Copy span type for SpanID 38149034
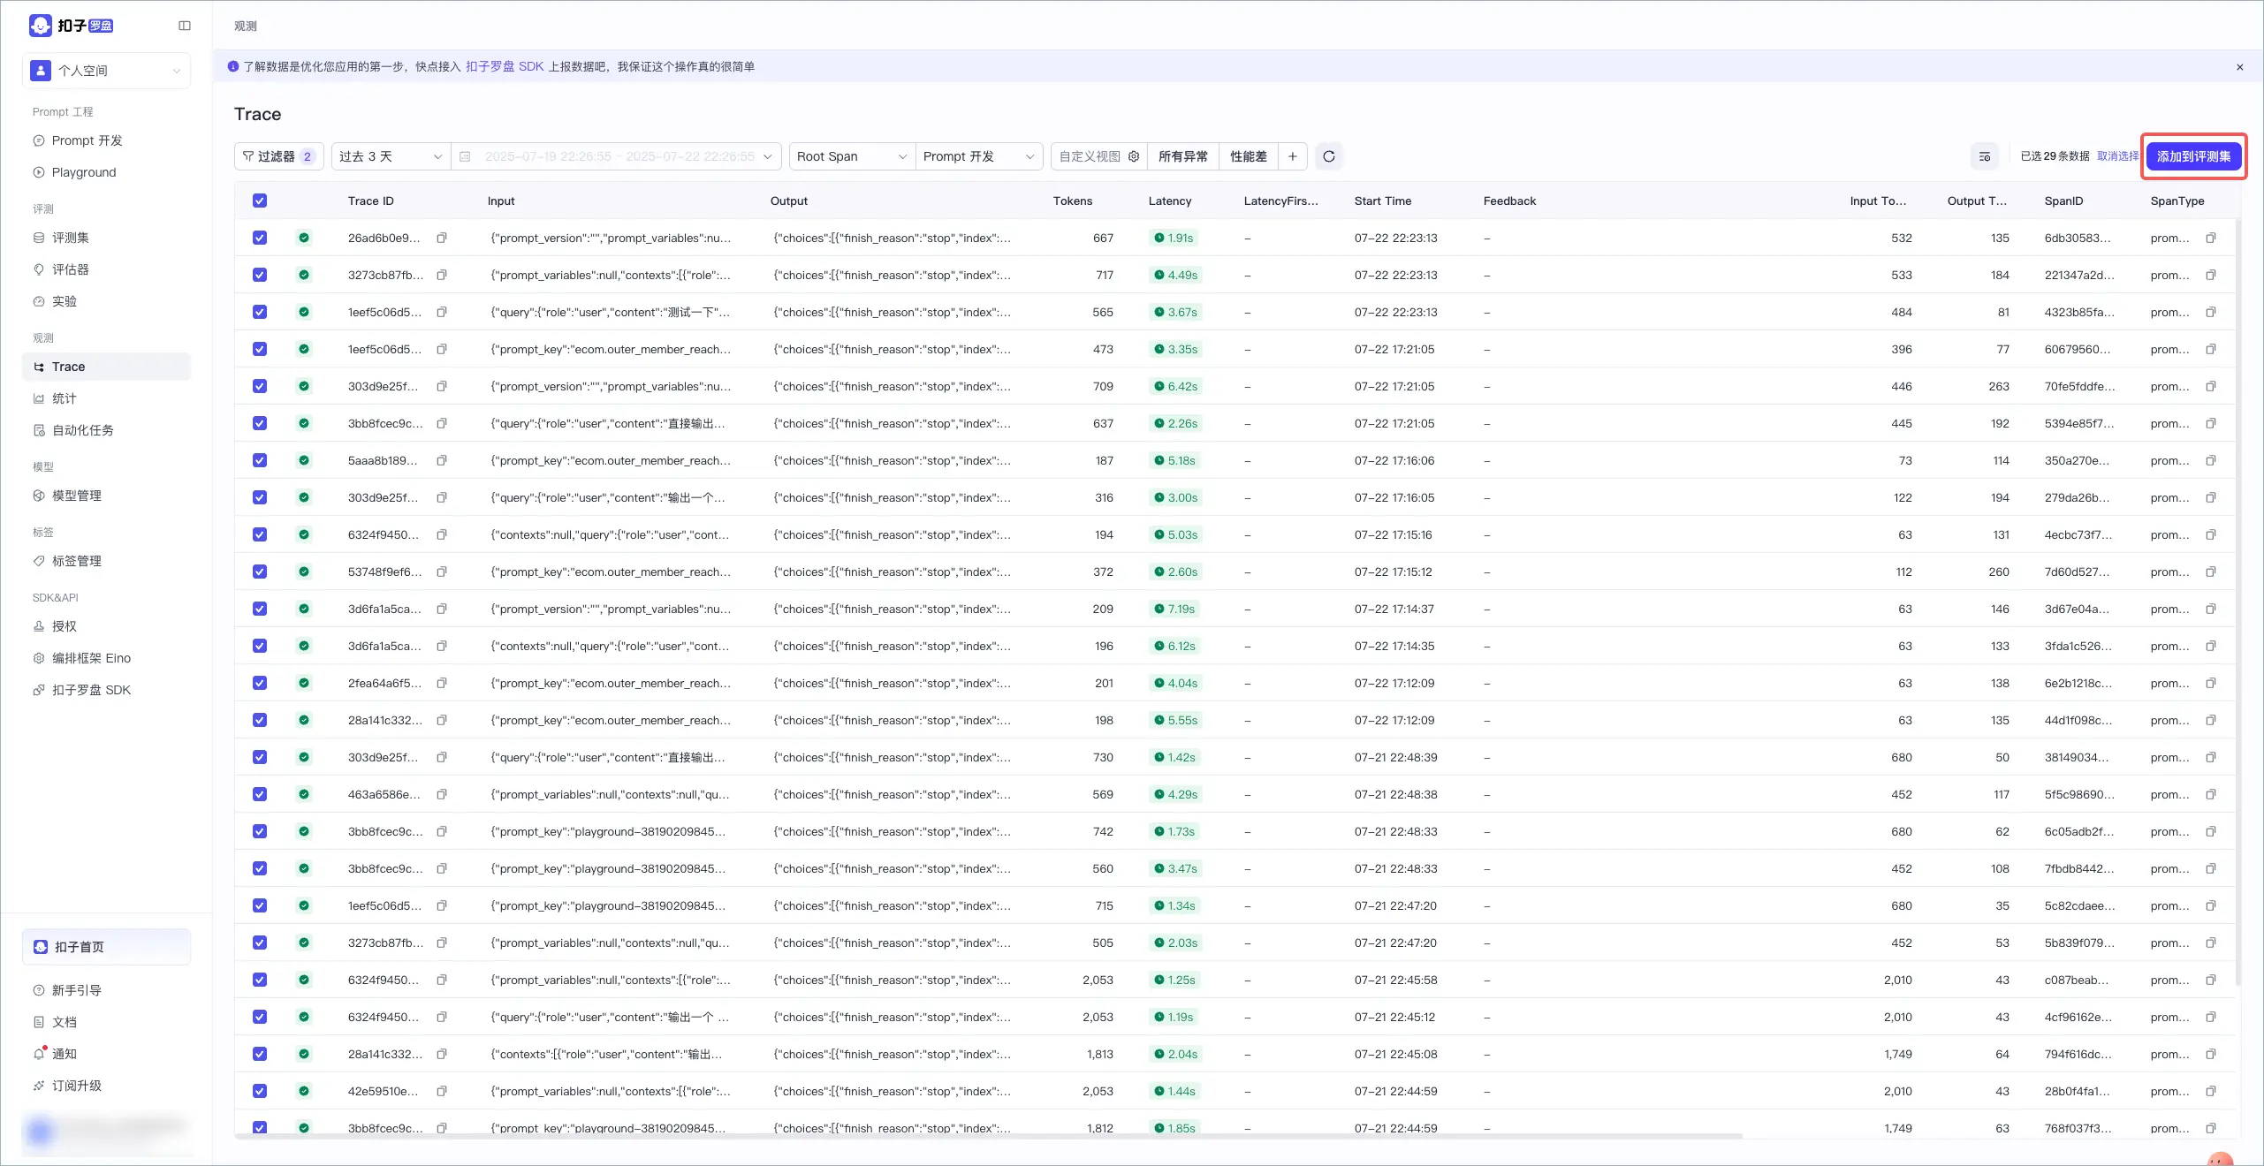The image size is (2264, 1166). pyautogui.click(x=2211, y=757)
